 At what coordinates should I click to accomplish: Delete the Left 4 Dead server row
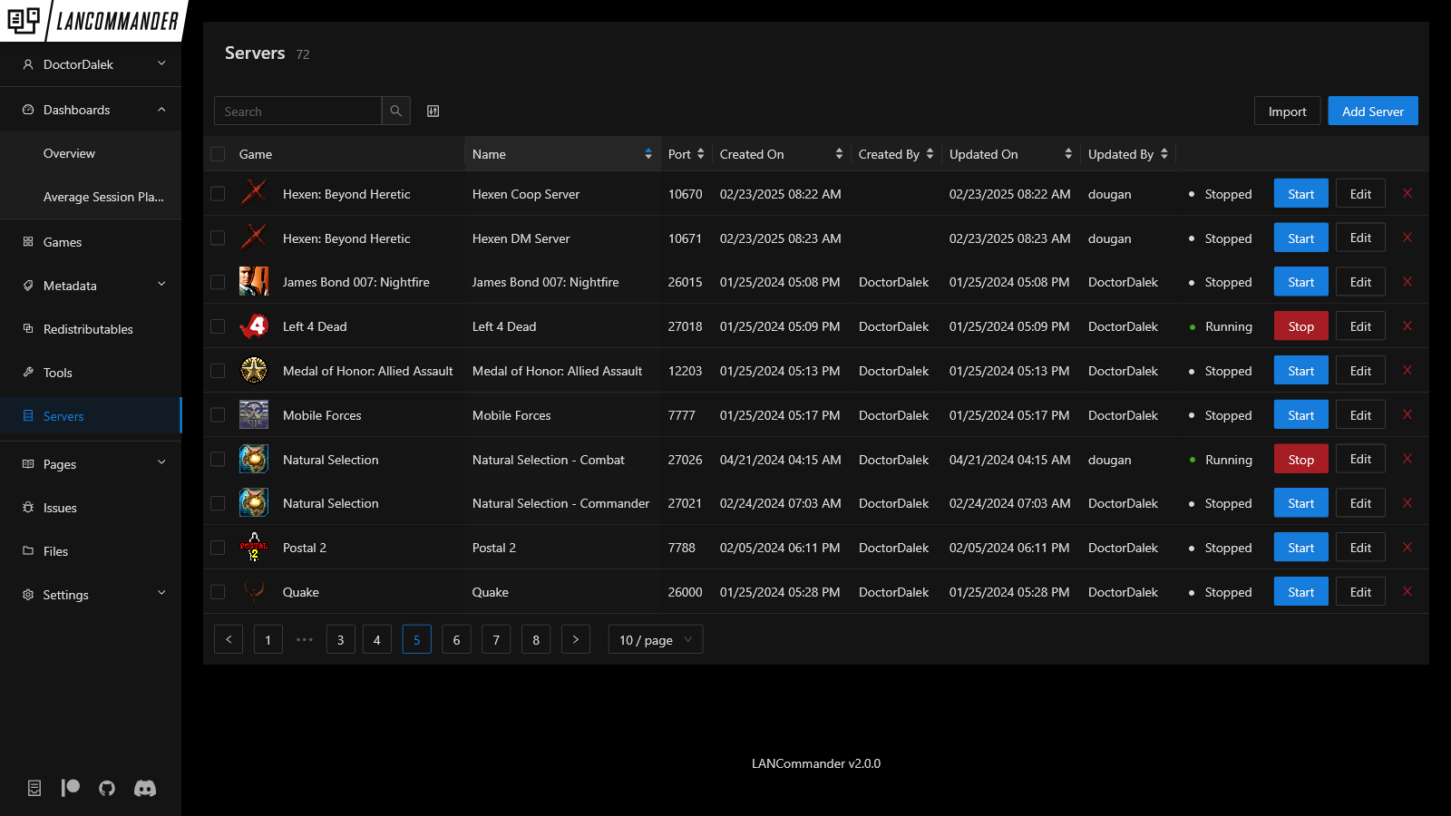pos(1407,326)
